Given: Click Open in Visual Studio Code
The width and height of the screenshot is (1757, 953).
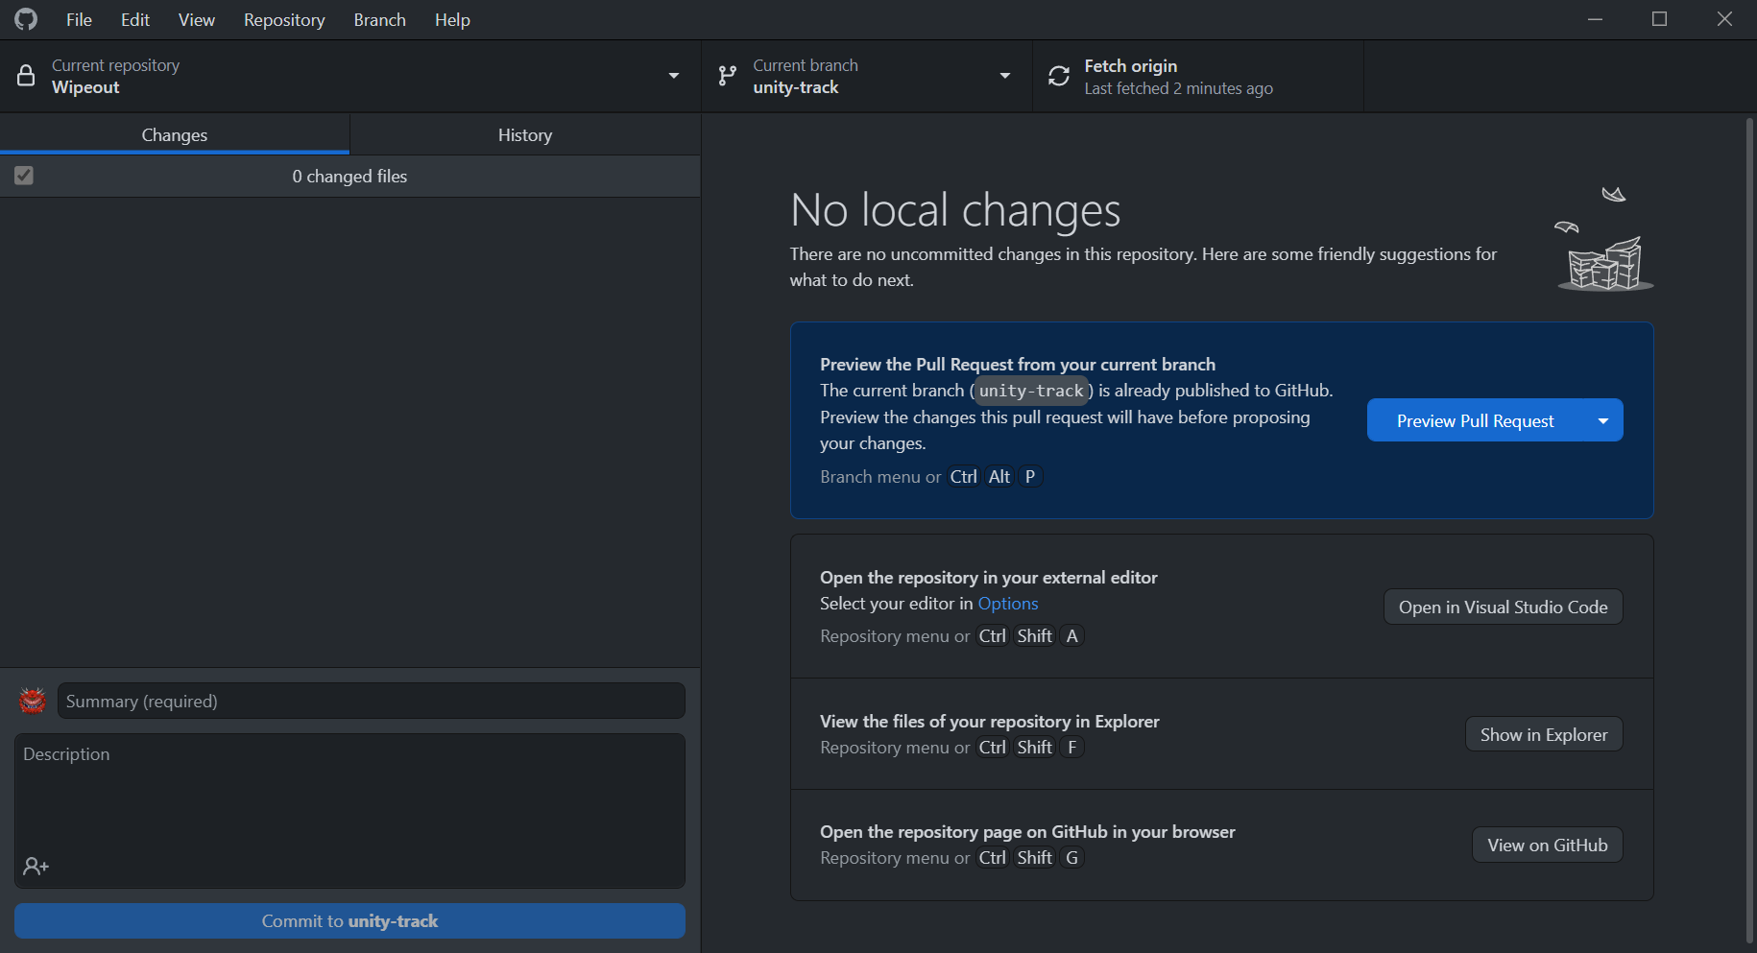Looking at the screenshot, I should 1503,607.
